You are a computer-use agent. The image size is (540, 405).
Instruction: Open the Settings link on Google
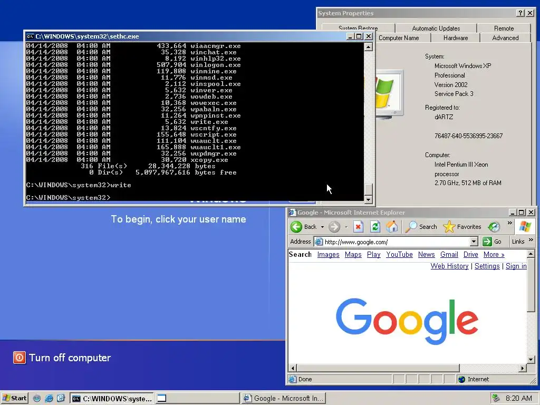487,266
